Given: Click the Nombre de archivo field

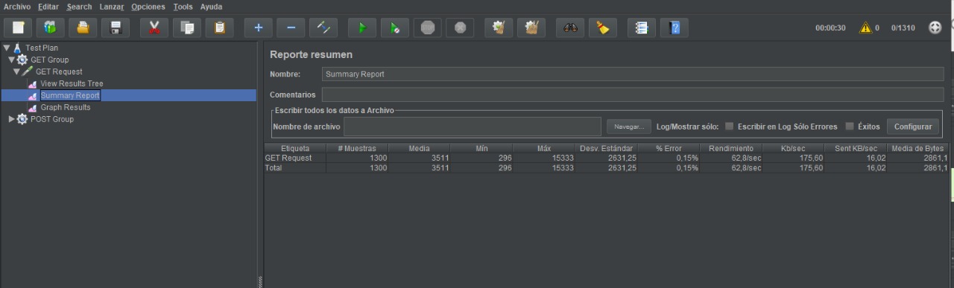Looking at the screenshot, I should 473,127.
